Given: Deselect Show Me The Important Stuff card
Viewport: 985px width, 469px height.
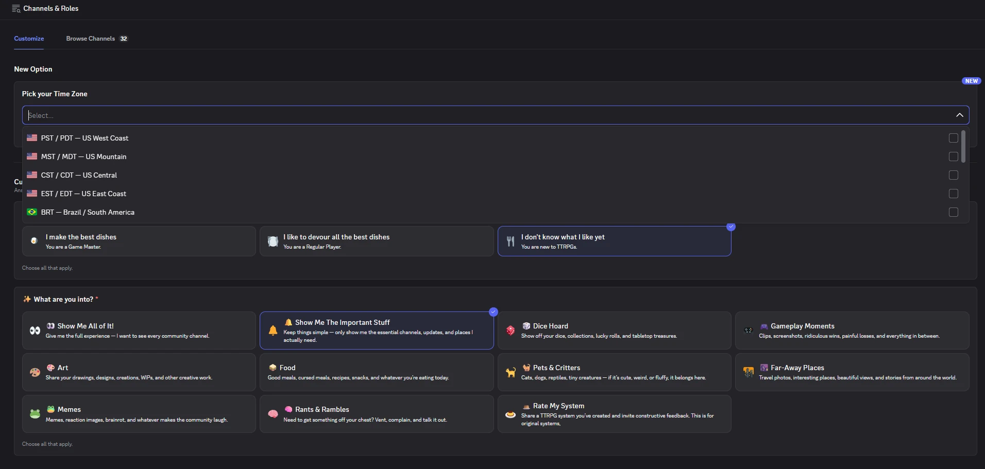Looking at the screenshot, I should 377,331.
